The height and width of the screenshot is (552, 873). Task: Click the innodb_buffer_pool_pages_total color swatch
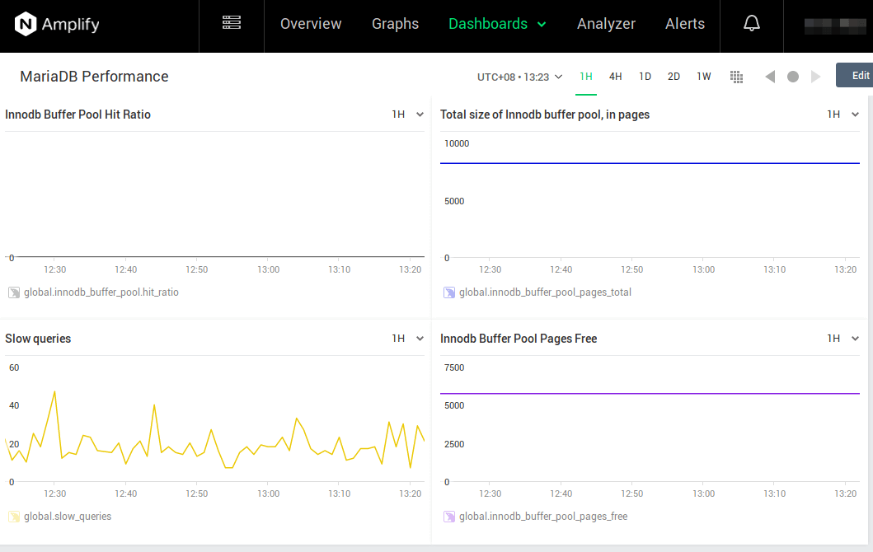tap(448, 292)
